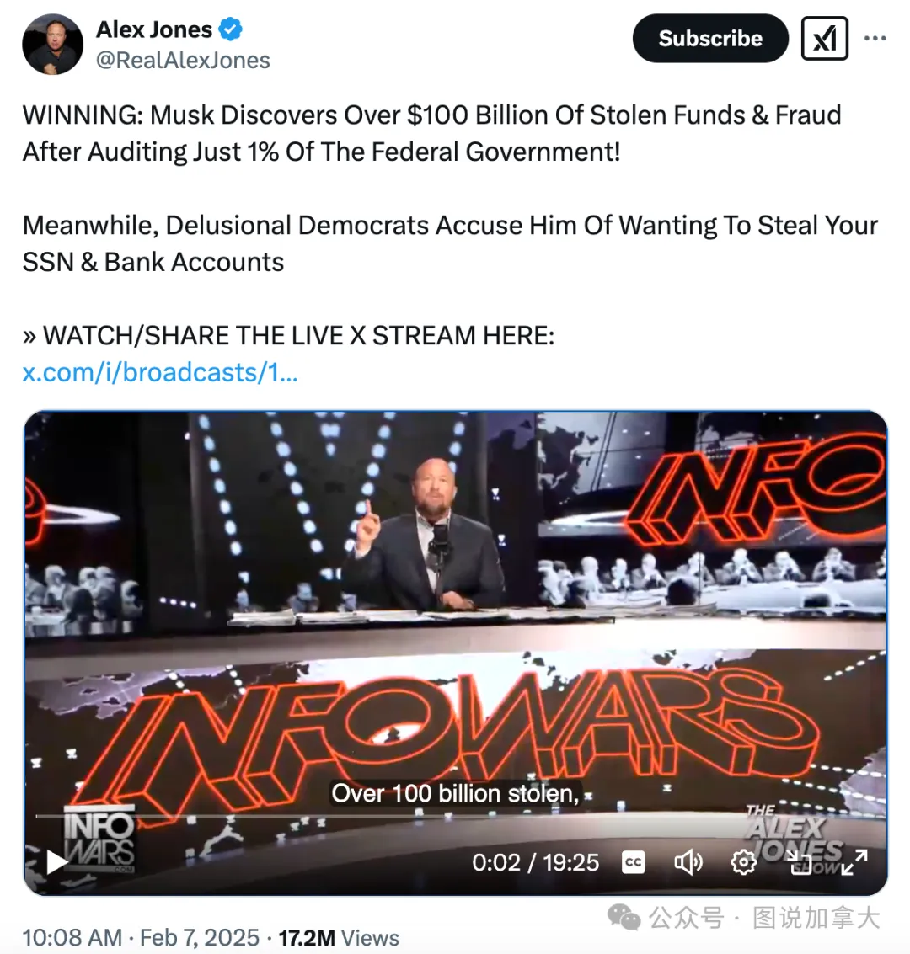Click the Subscribe button

point(709,39)
